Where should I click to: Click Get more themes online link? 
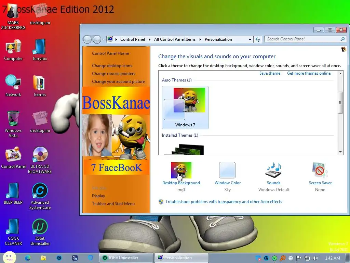(x=309, y=73)
